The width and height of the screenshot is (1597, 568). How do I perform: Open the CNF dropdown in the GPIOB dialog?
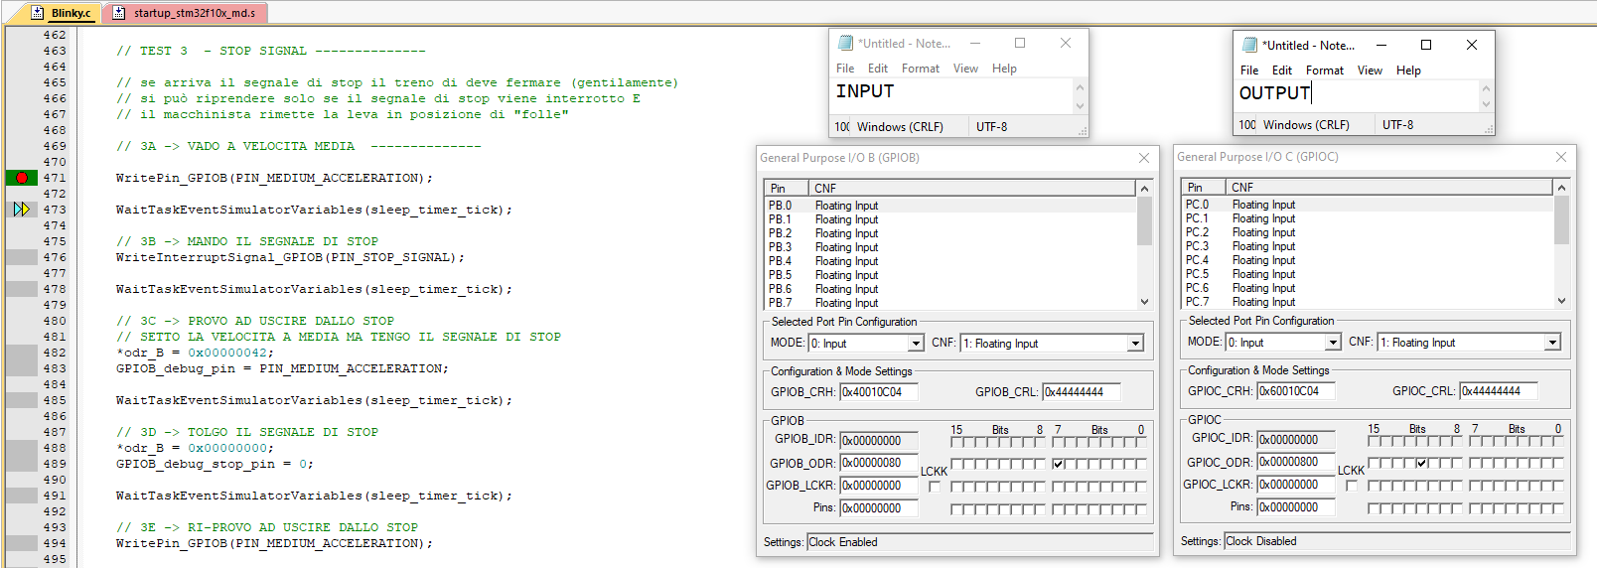[x=1135, y=344]
